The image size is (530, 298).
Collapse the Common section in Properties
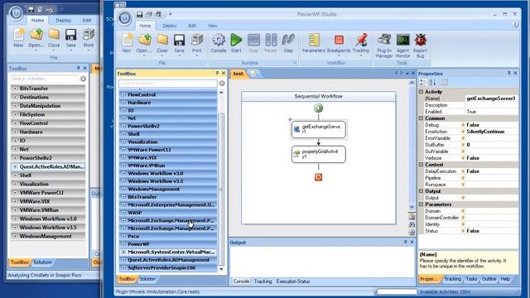click(422, 118)
